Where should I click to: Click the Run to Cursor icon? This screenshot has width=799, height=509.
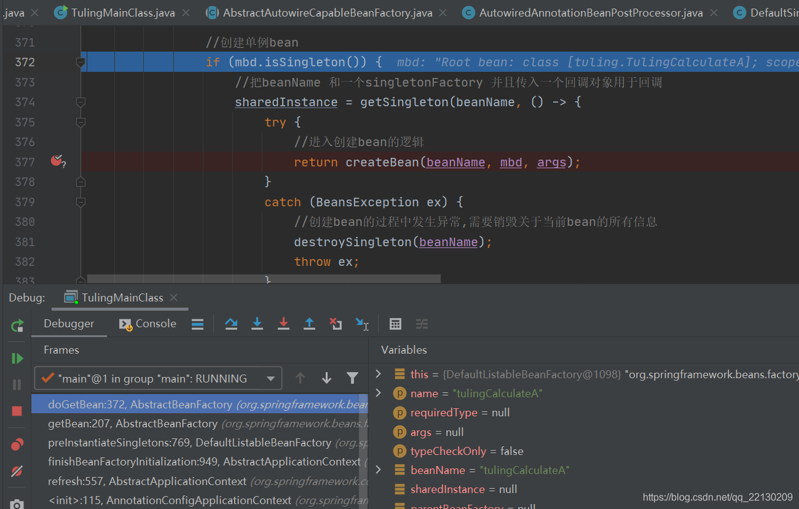pyautogui.click(x=362, y=324)
